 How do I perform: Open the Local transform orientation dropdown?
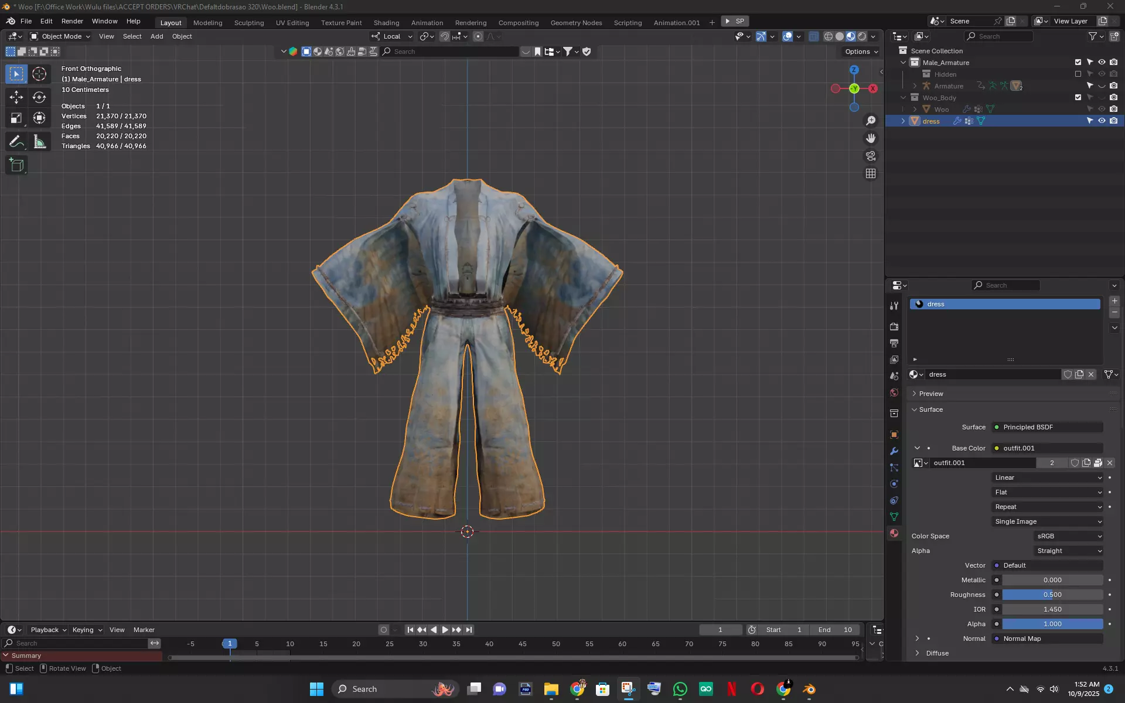pyautogui.click(x=392, y=36)
